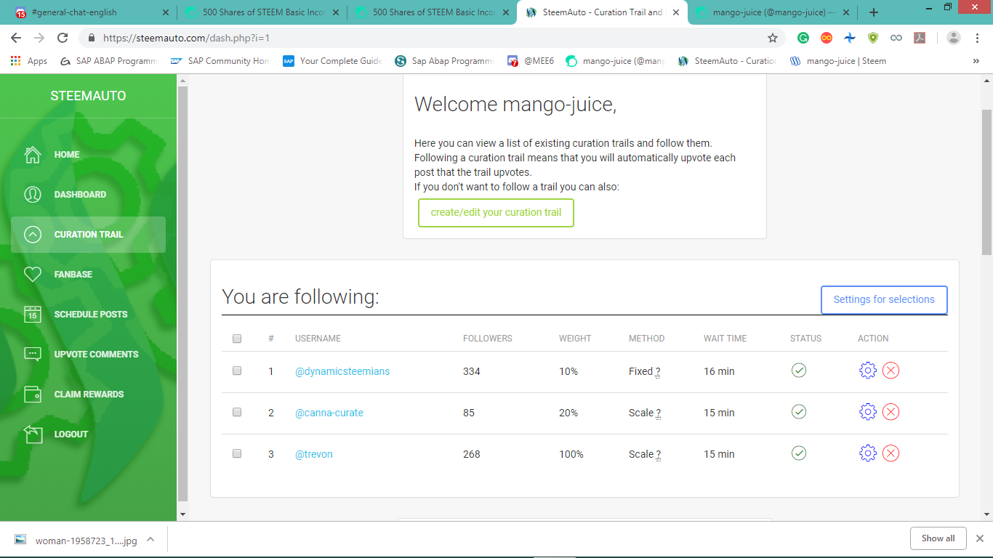Click the 100% weight cell
This screenshot has height=558, width=993.
[571, 454]
